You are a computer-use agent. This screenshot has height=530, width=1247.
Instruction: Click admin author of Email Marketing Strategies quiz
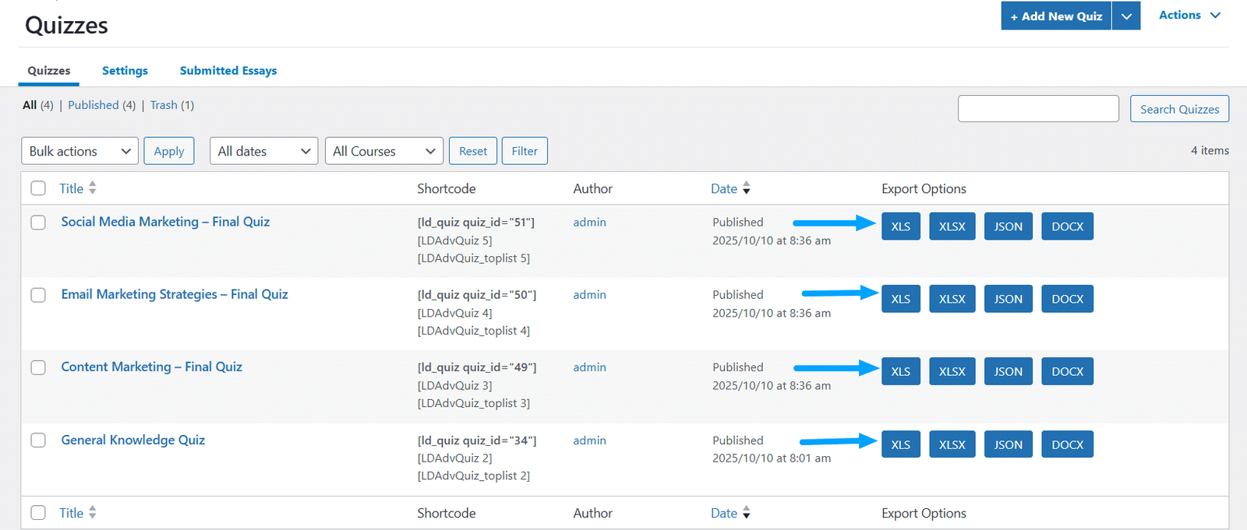point(590,295)
